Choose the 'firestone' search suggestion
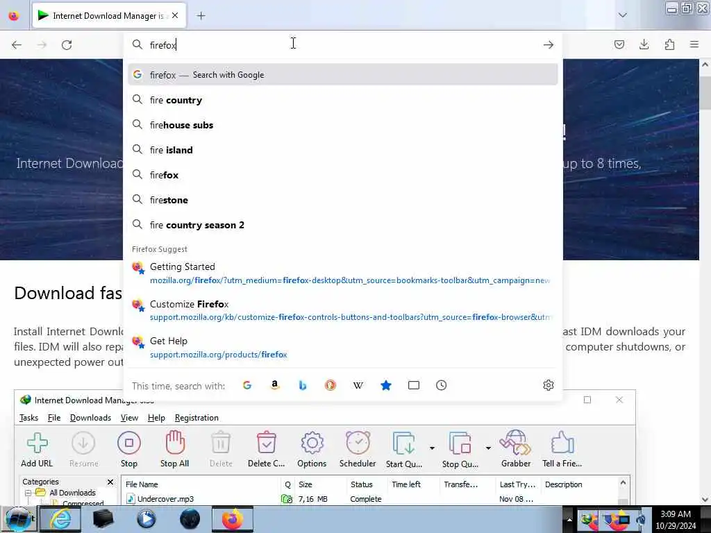 coord(343,200)
